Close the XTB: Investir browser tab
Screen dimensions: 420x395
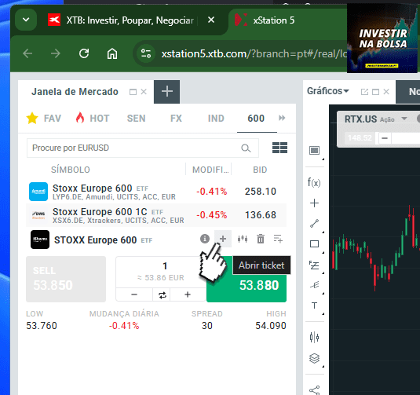coord(211,20)
